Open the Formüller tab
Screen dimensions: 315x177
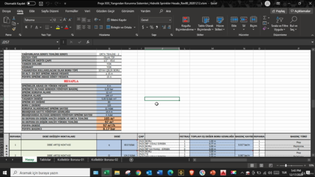[71, 11]
